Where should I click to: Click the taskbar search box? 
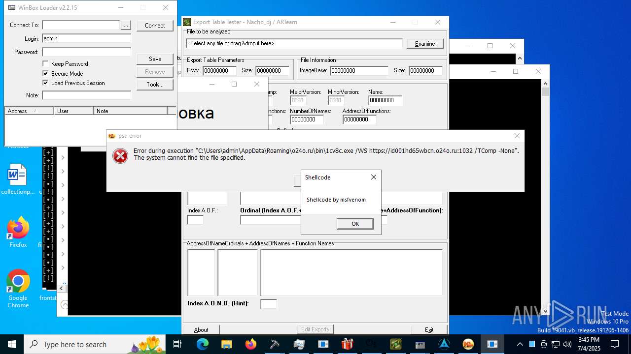coord(96,344)
